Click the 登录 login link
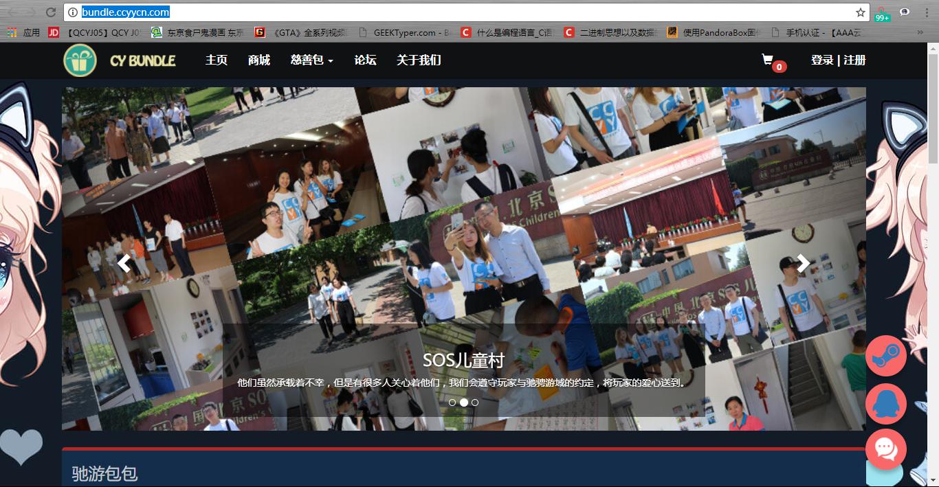The width and height of the screenshot is (939, 487). pos(822,60)
